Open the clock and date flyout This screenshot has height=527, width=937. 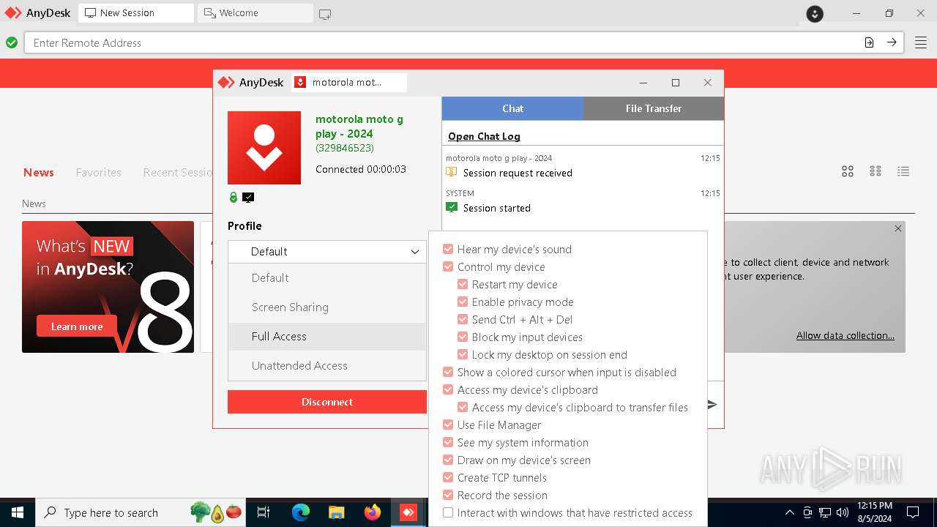point(875,512)
